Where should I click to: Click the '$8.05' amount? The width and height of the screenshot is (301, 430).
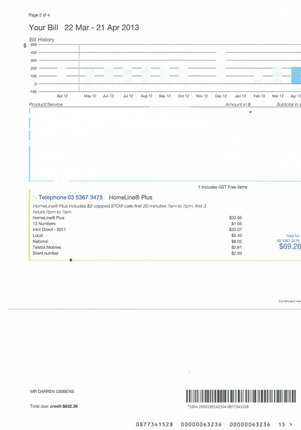pos(237,241)
